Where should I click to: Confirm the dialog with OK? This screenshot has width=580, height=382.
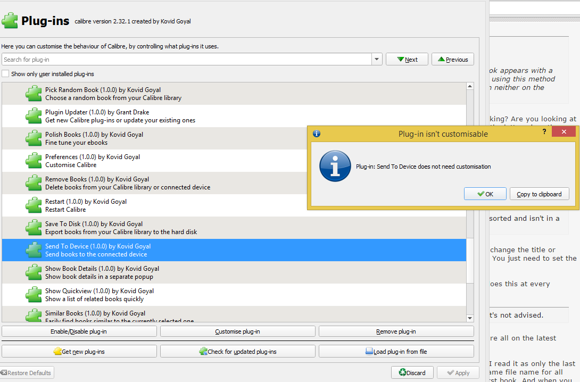tap(485, 194)
